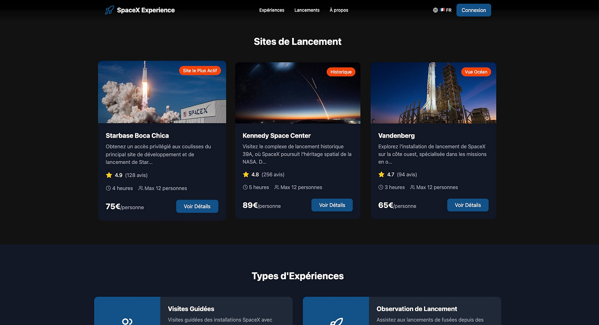Click the 5 heures duration text

point(259,187)
